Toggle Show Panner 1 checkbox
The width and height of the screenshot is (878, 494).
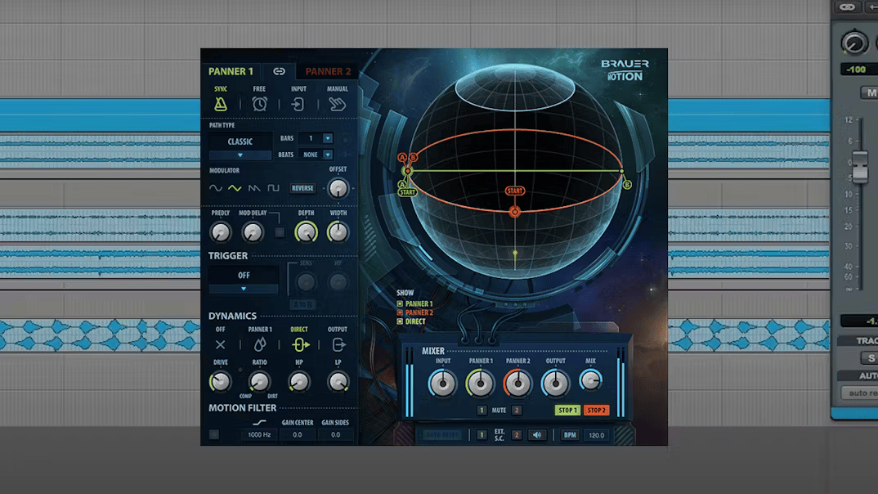pyautogui.click(x=400, y=303)
